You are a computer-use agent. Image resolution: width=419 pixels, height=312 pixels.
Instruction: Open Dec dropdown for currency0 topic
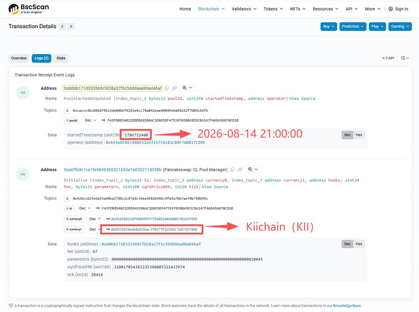[95, 219]
